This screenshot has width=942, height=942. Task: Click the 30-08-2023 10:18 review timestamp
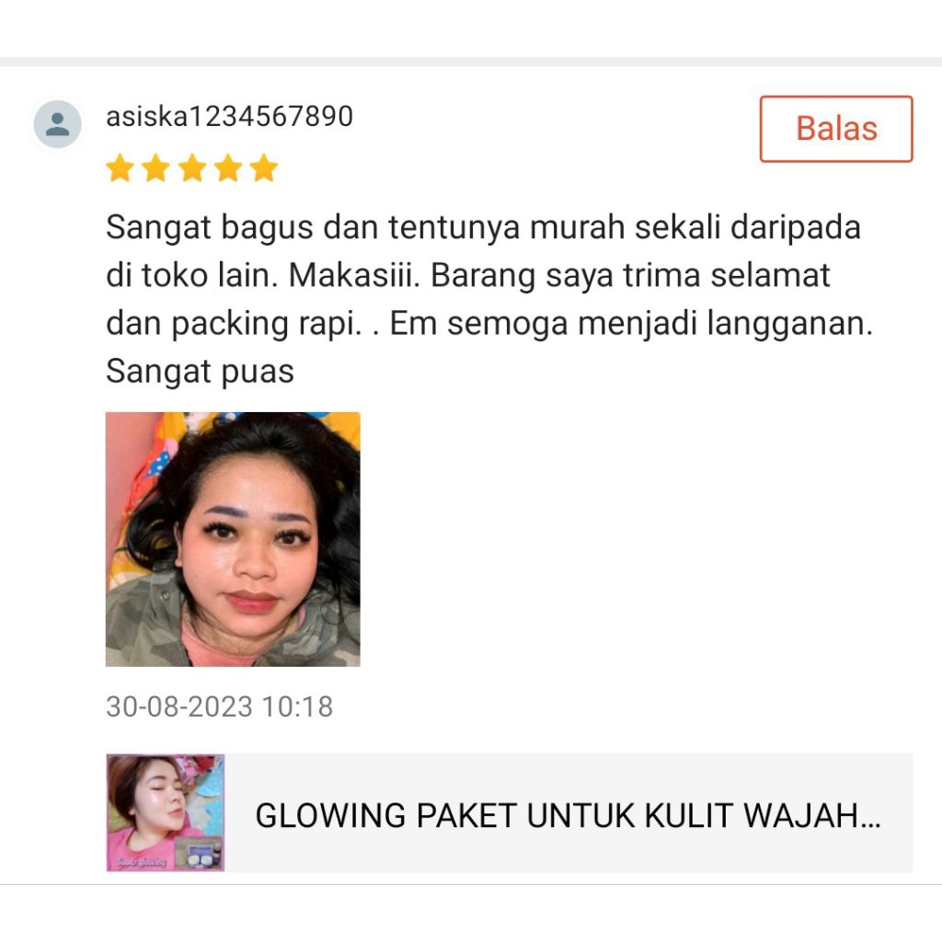pyautogui.click(x=219, y=706)
